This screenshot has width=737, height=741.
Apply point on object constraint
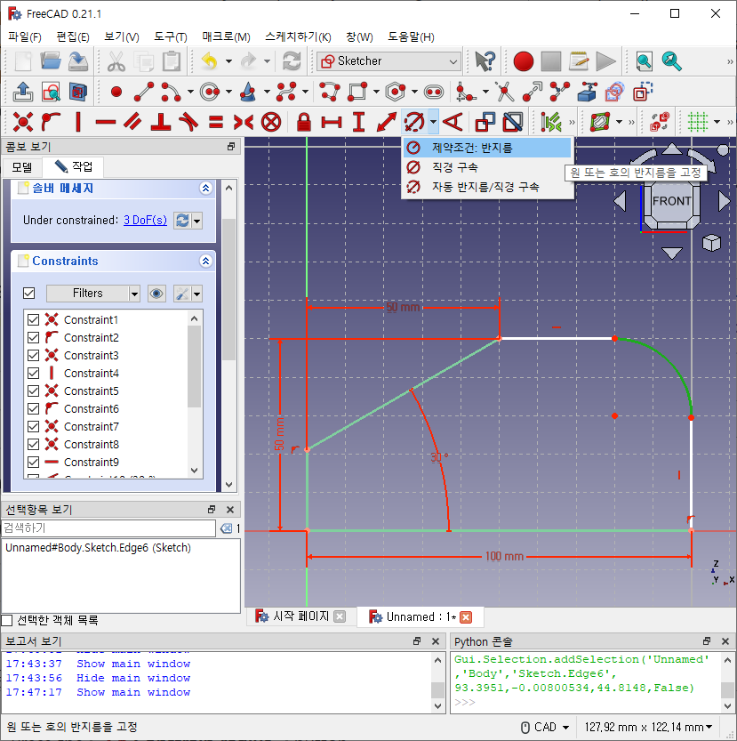[x=51, y=122]
